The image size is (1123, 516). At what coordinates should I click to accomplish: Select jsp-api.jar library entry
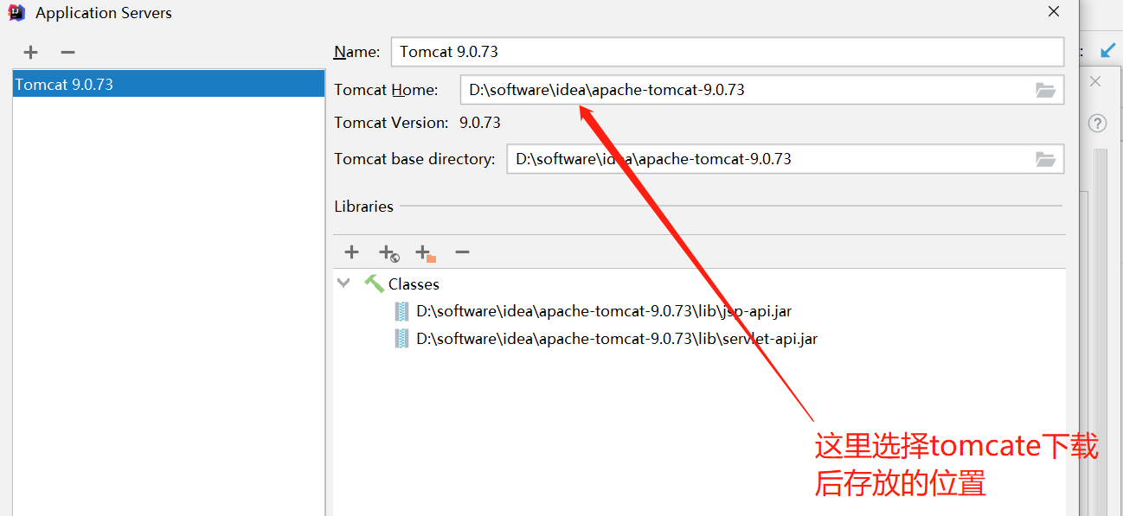604,311
